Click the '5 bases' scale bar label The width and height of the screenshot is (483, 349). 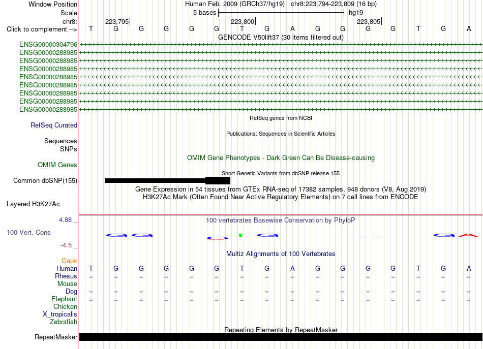tap(205, 13)
